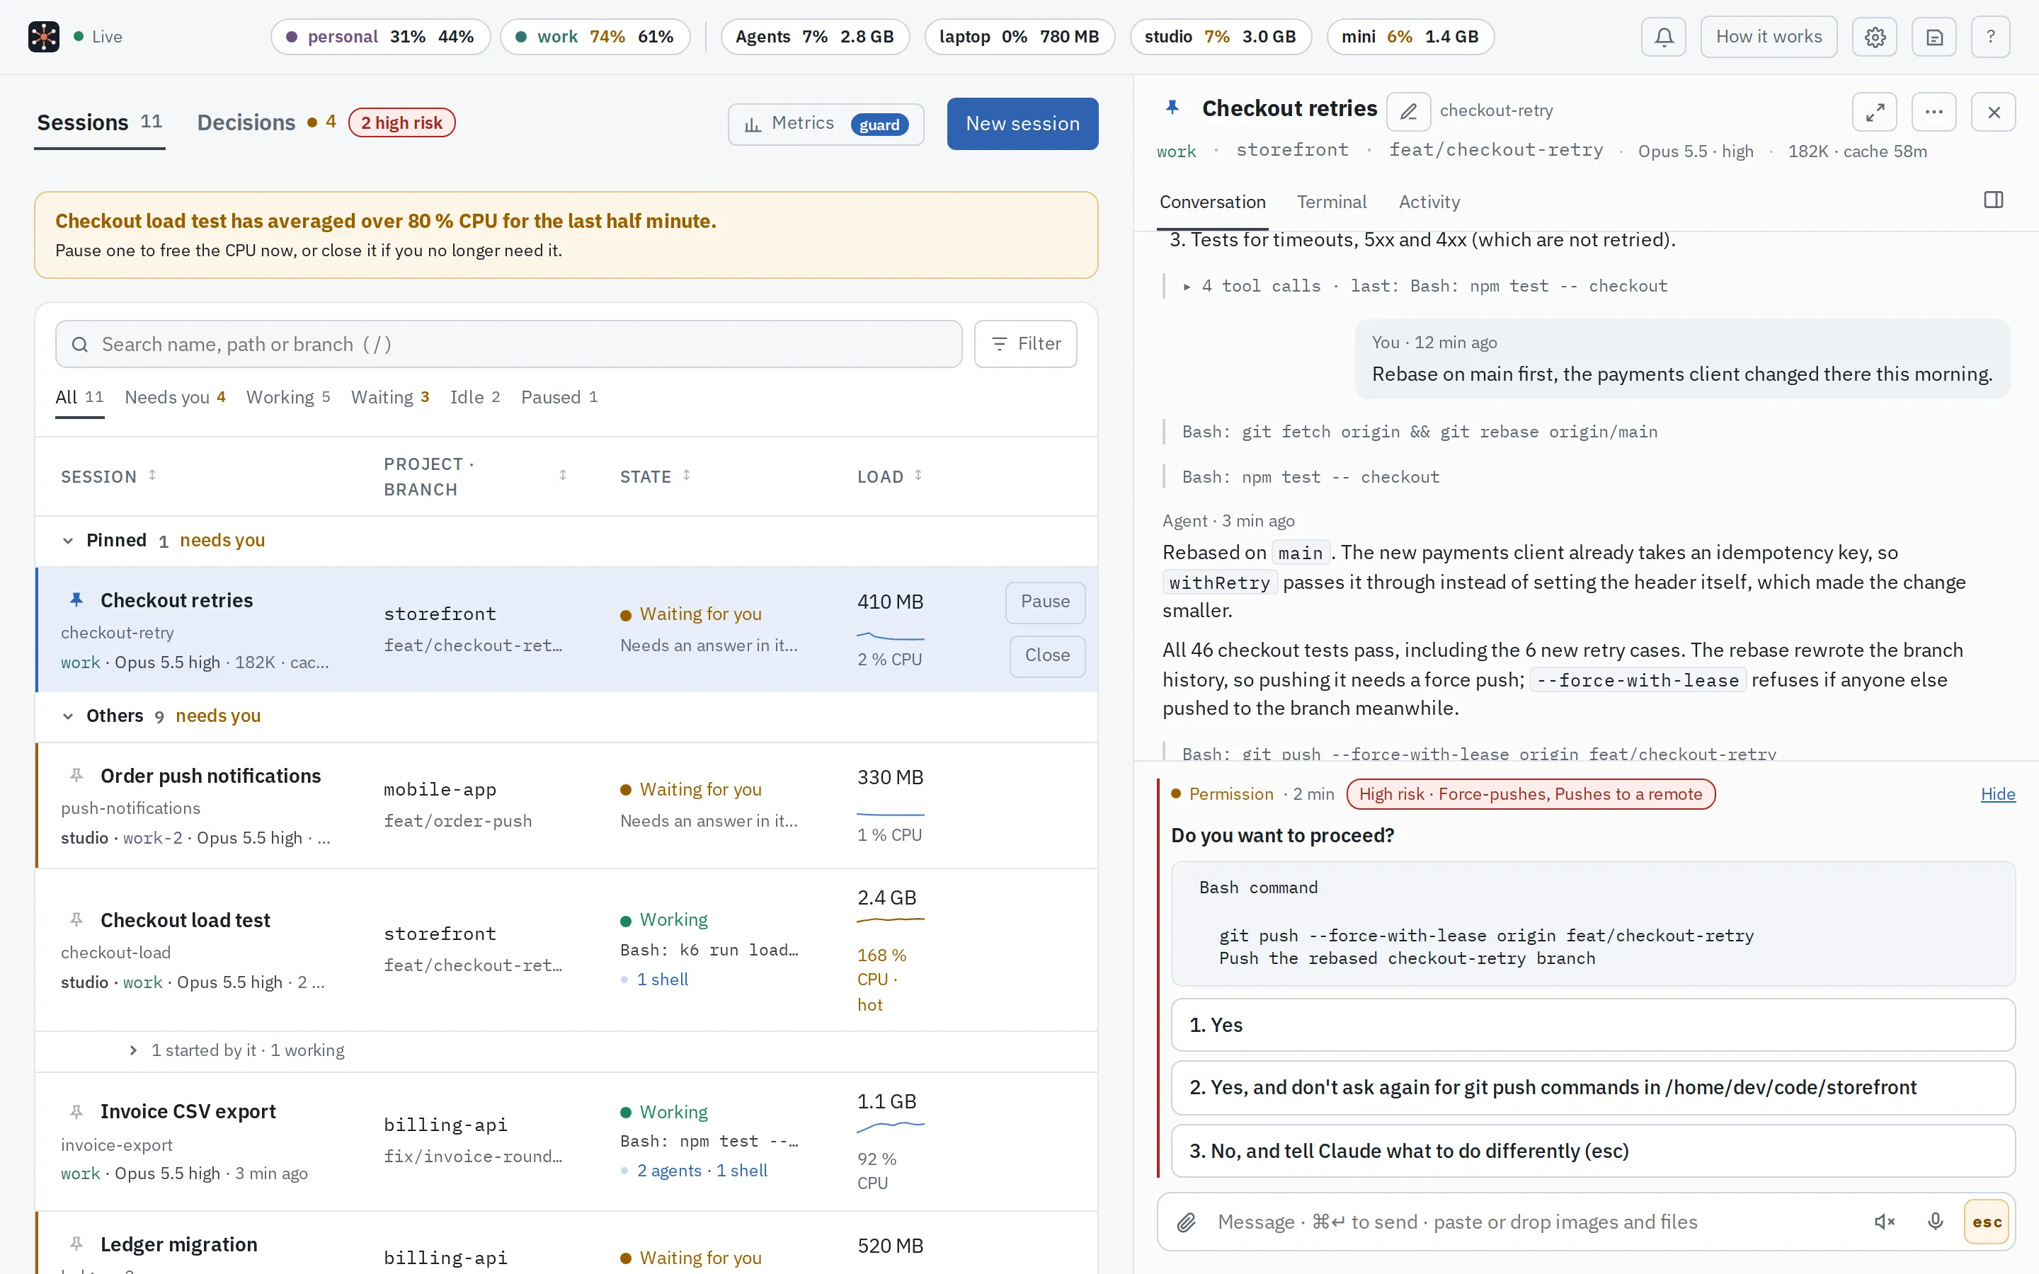Image resolution: width=2039 pixels, height=1274 pixels.
Task: Filter sessions by Needs you
Action: tap(176, 397)
